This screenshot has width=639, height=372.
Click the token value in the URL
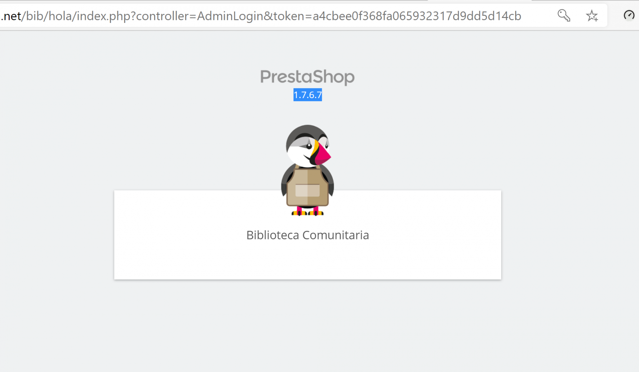coord(417,16)
